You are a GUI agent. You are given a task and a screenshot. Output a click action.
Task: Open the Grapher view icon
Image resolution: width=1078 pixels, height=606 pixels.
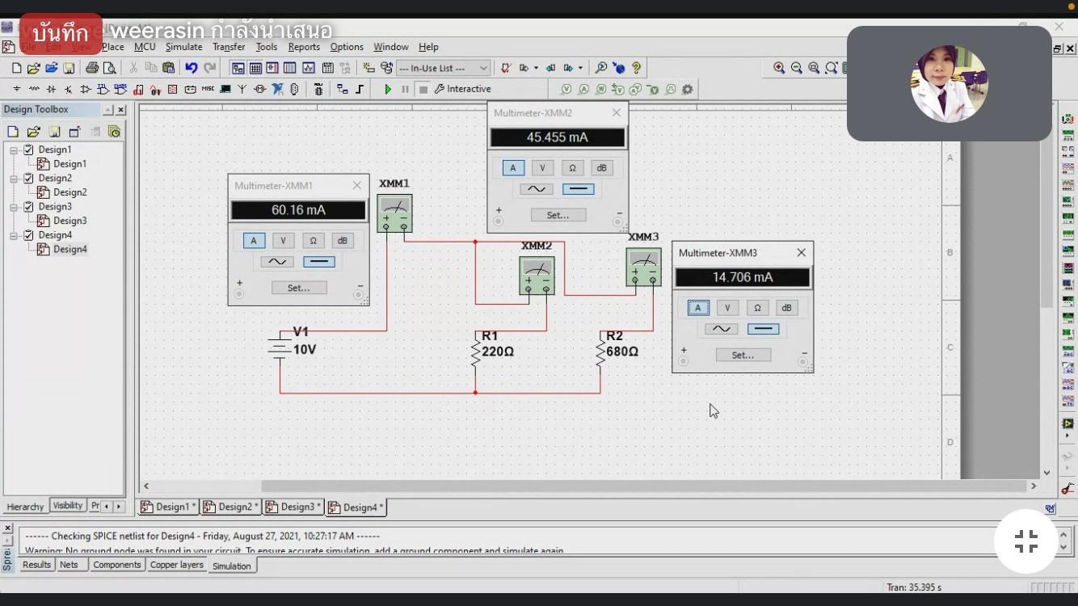[x=308, y=68]
